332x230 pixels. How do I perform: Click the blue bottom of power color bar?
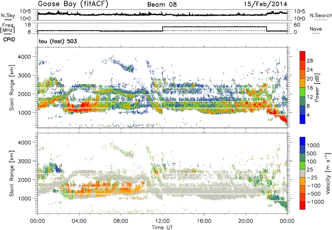point(303,119)
